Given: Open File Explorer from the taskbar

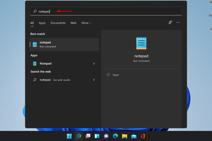Looking at the screenshot, I should tap(124, 136).
